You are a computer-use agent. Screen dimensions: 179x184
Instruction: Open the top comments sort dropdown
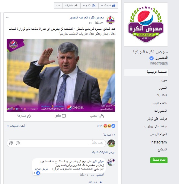click(16, 126)
